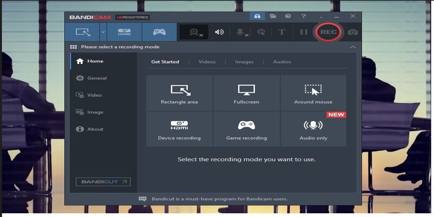Choose the Game recording tile
The image size is (434, 217).
pos(246,129)
